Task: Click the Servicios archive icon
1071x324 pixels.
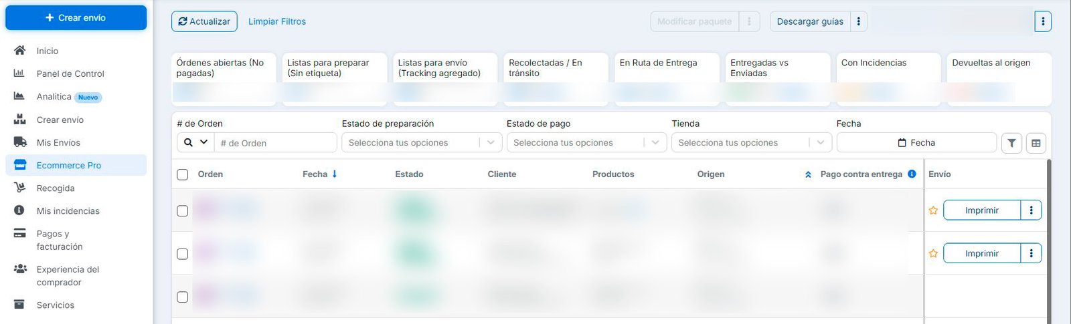Action: tap(19, 305)
